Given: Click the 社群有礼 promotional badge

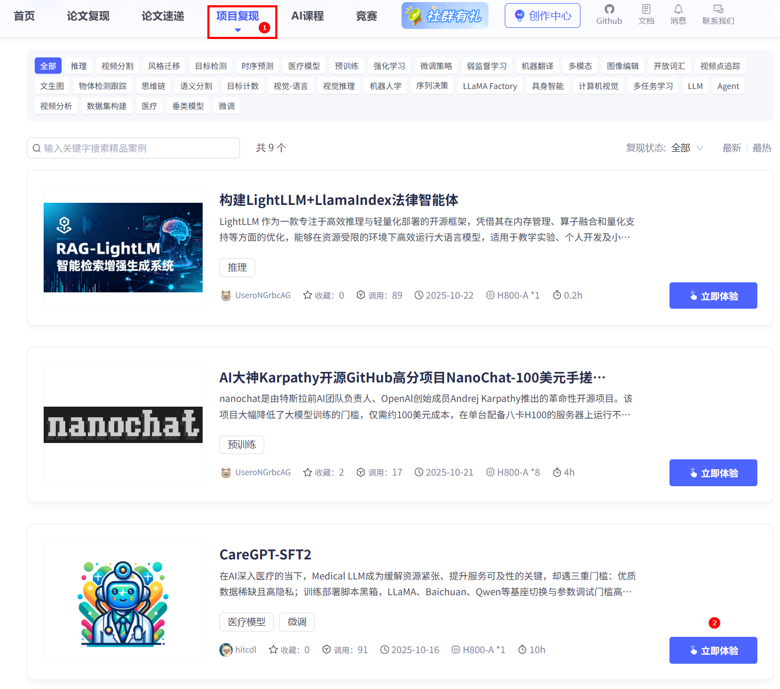Looking at the screenshot, I should tap(445, 15).
